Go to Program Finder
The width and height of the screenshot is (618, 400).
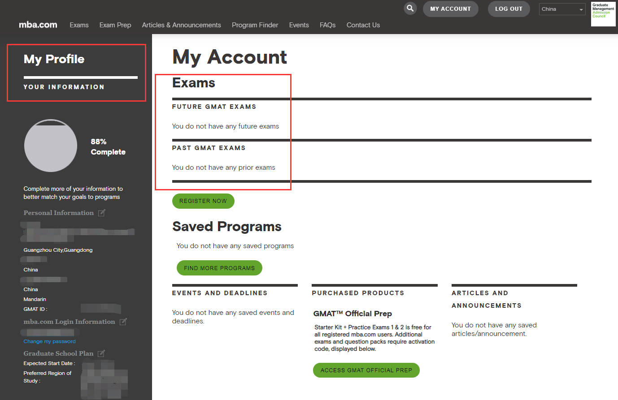pyautogui.click(x=255, y=25)
